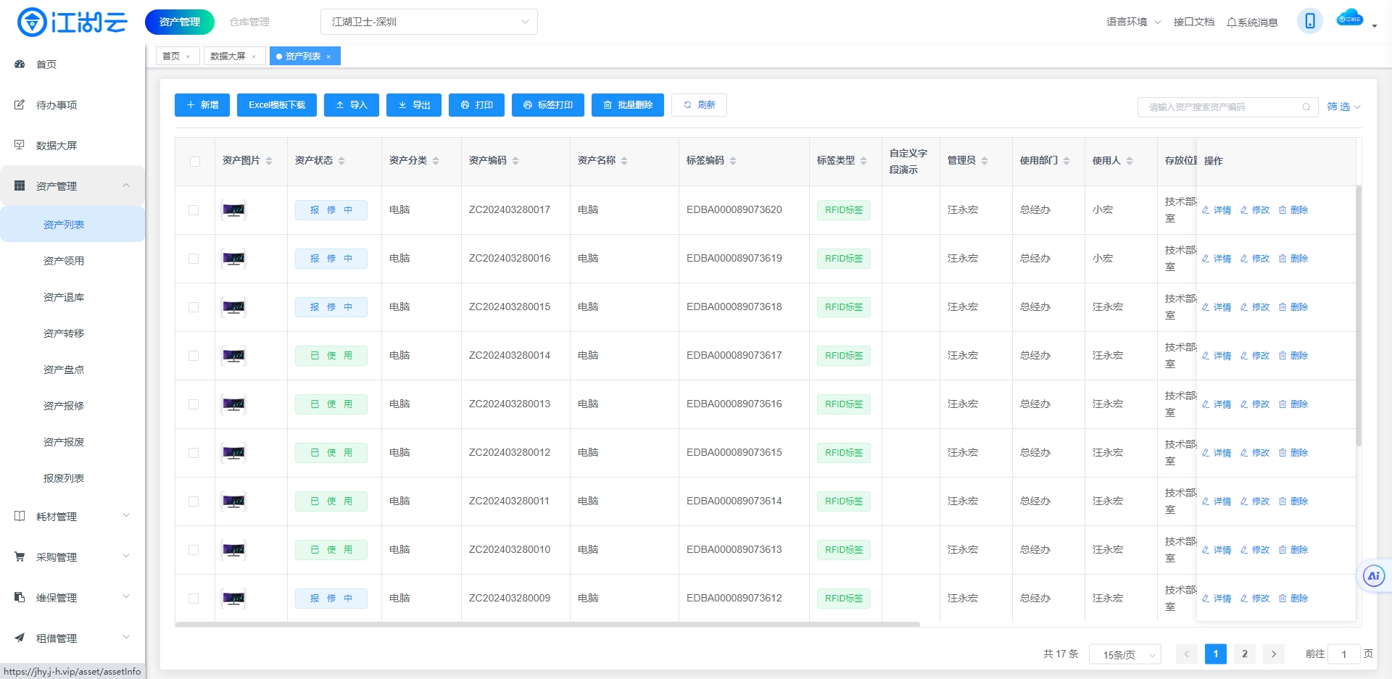
Task: Toggle the select-all checkbox in table header
Action: 195,162
